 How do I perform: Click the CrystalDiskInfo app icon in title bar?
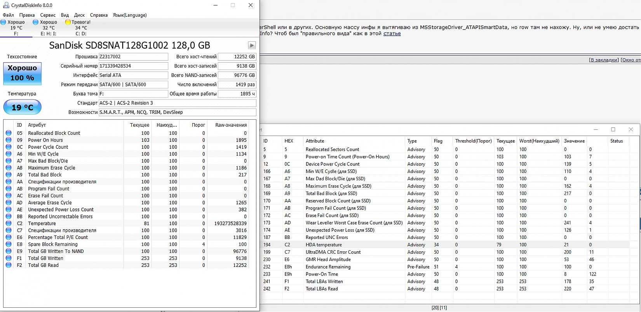(x=6, y=5)
